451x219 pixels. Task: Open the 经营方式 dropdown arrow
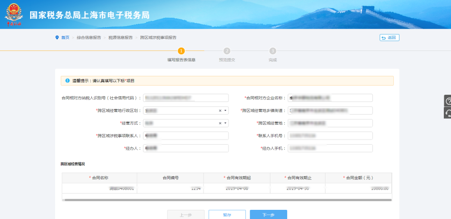[225, 123]
